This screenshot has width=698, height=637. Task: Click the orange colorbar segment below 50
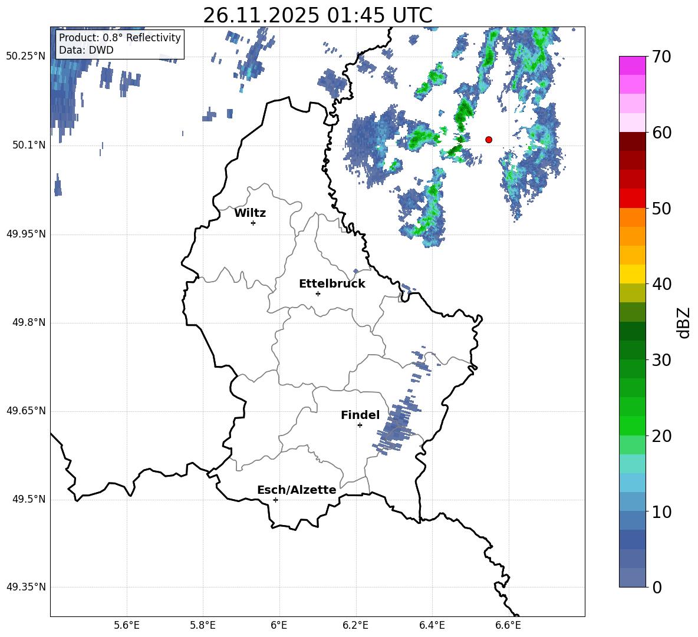click(632, 217)
